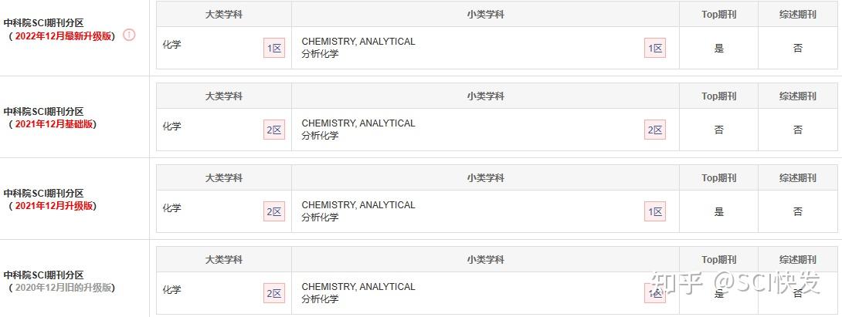
Task: Click the info icon beside 2022年12月最新升级版
Action: pos(130,35)
